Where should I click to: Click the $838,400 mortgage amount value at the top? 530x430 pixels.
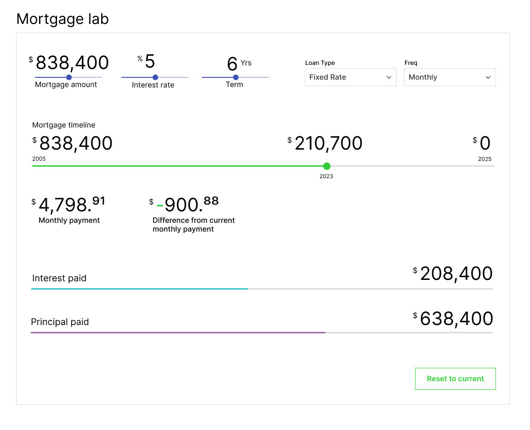(x=69, y=63)
